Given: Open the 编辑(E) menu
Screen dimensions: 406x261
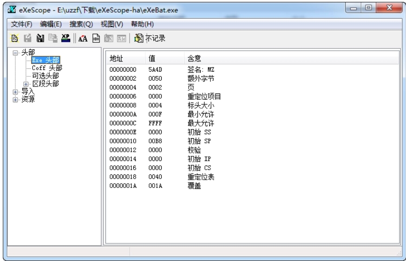Looking at the screenshot, I should [51, 24].
